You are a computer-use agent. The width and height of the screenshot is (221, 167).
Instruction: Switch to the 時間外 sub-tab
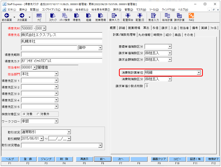click(x=158, y=35)
